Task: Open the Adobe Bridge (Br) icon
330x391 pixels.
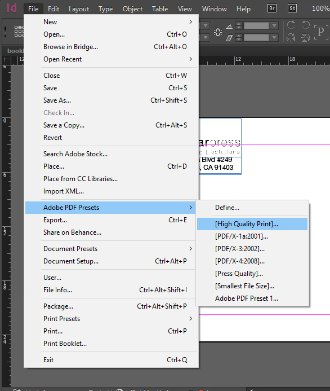Action: pos(272,8)
